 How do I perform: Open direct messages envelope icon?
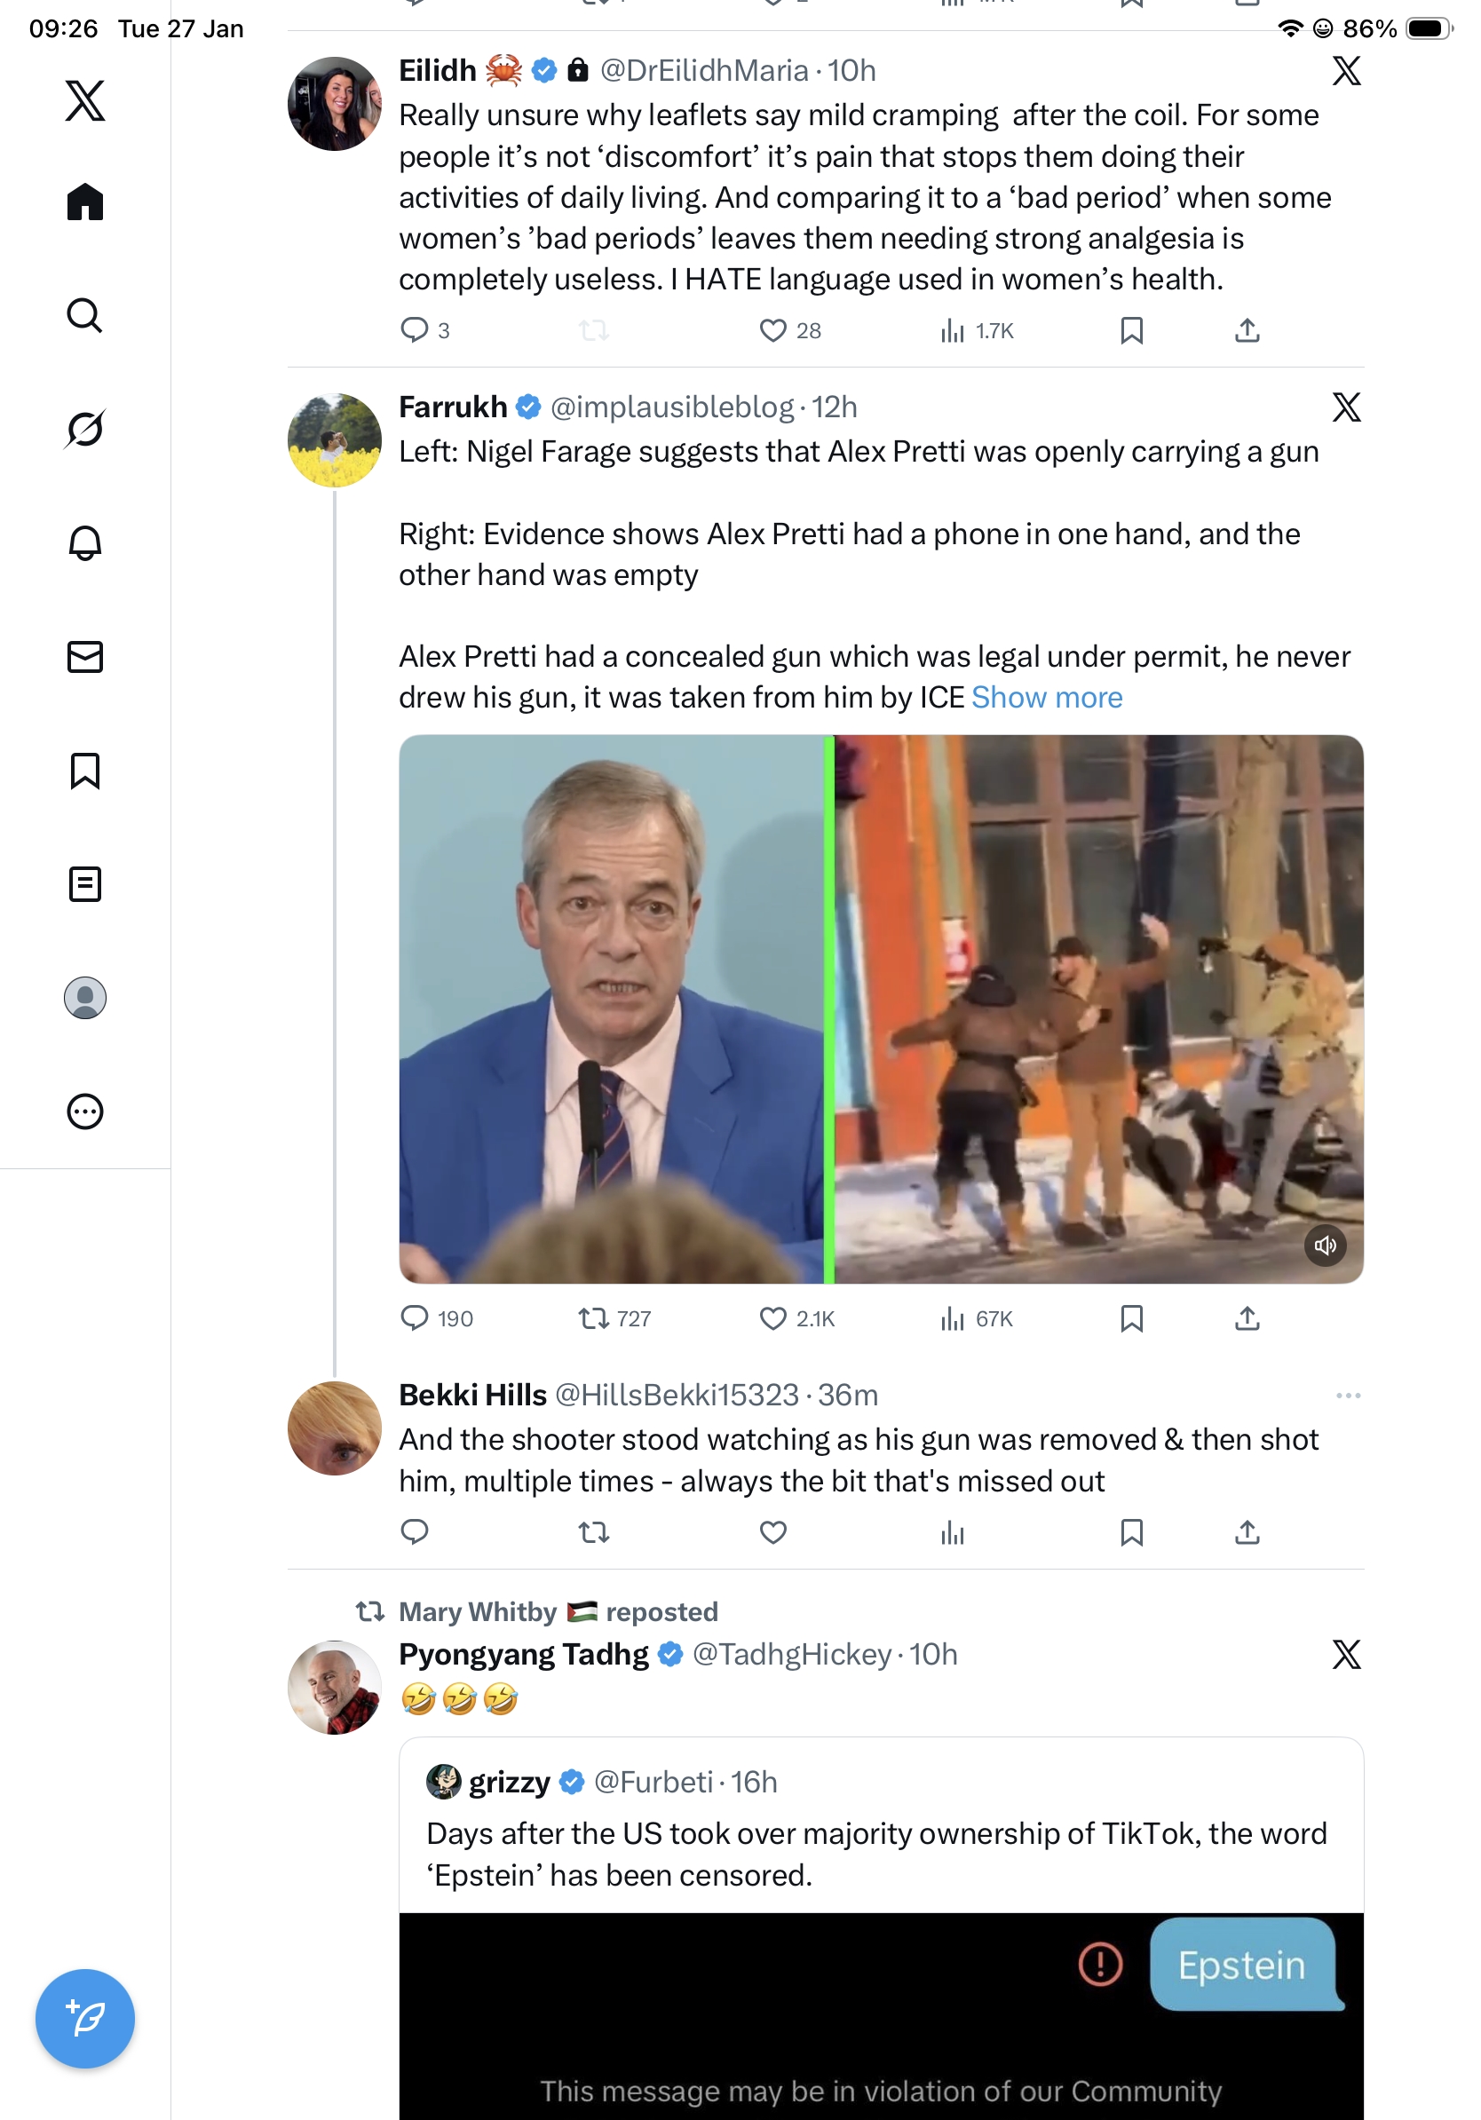tap(85, 656)
